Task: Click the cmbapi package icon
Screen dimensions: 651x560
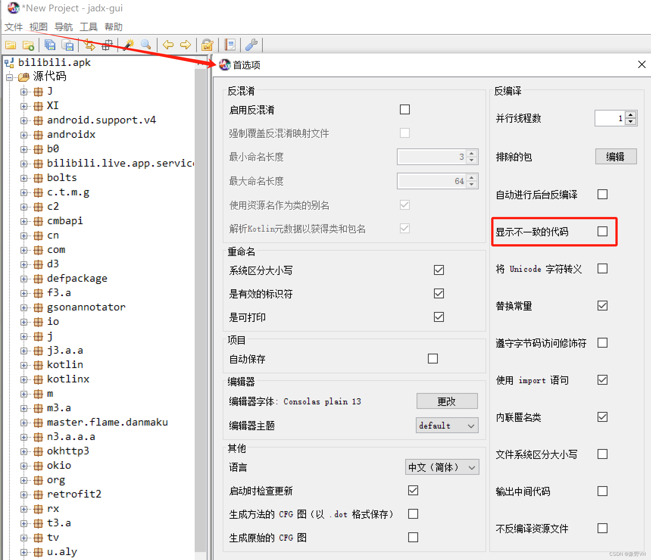Action: (38, 221)
